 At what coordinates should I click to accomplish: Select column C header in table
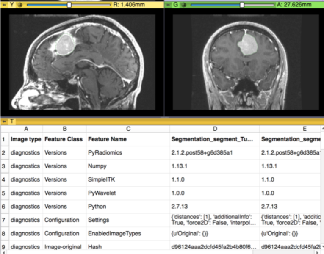128,129
